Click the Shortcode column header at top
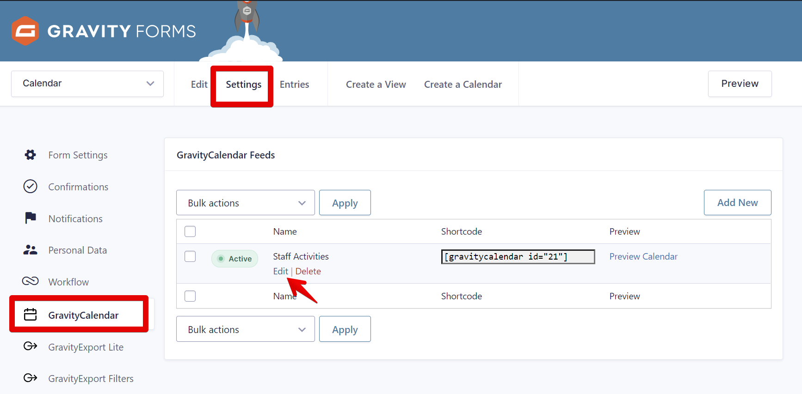Image resolution: width=802 pixels, height=394 pixels. click(462, 231)
